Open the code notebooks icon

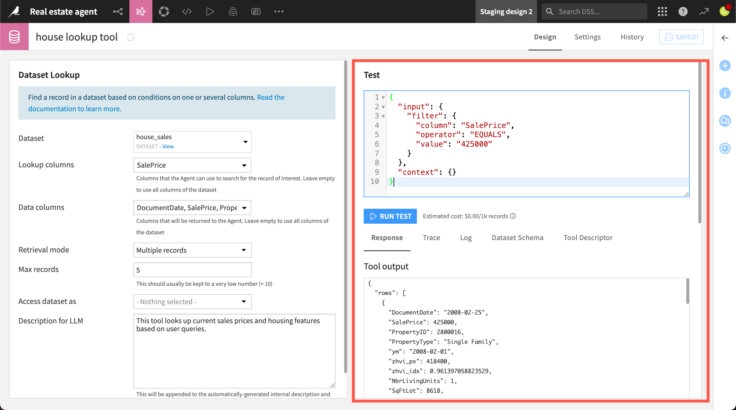(187, 12)
